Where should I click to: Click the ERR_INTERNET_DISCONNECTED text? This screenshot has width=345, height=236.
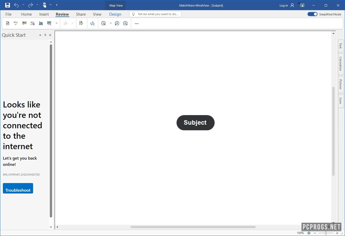point(21,174)
